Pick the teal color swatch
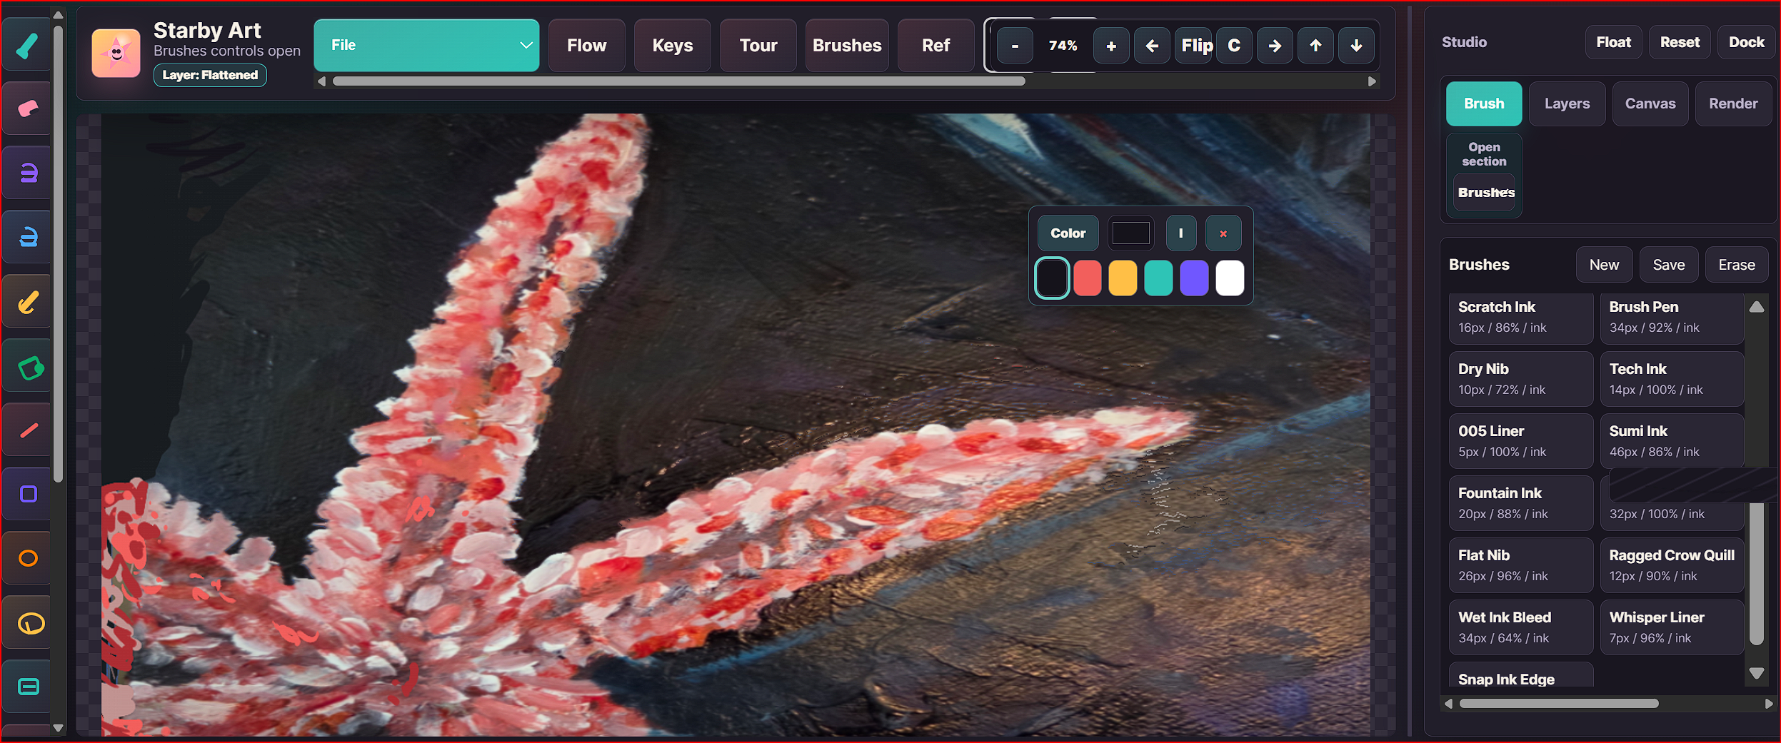Viewport: 1781px width, 743px height. point(1158,278)
